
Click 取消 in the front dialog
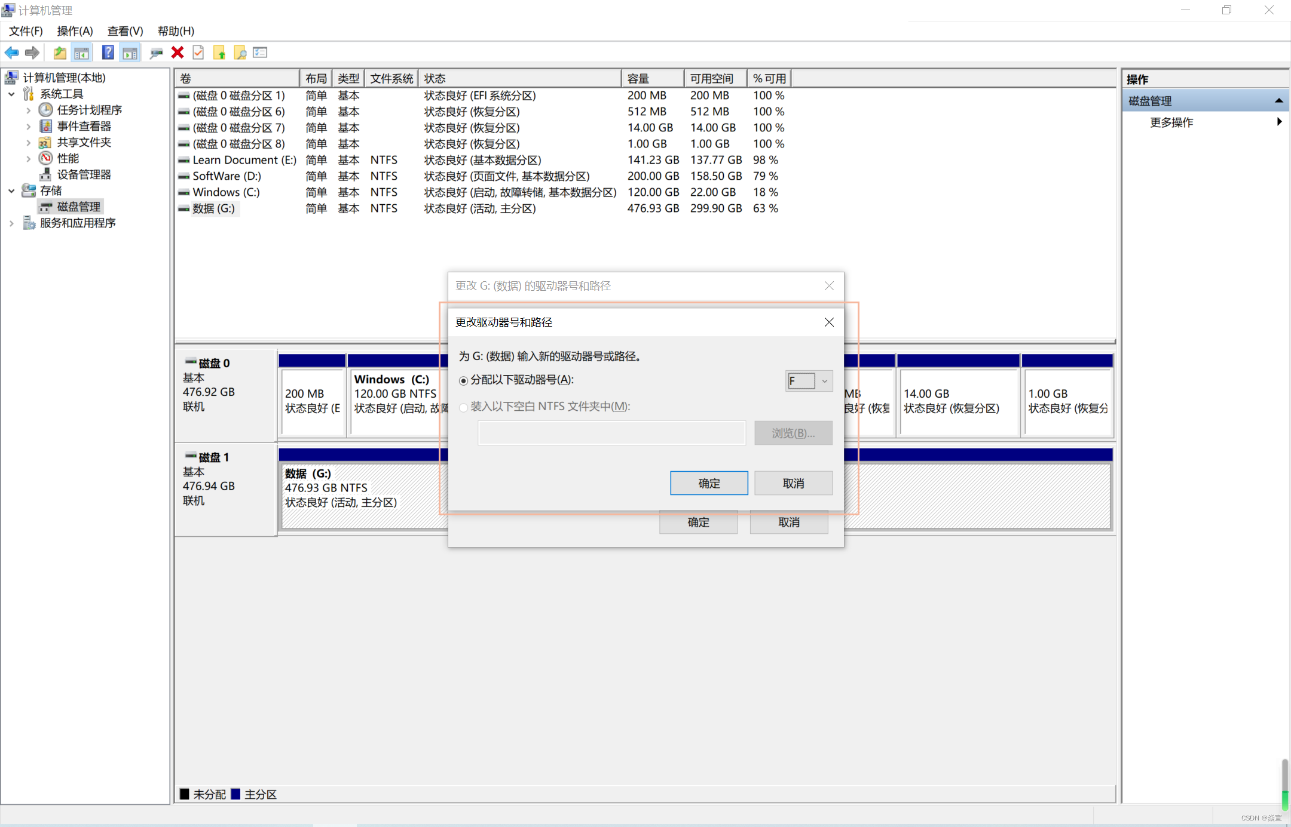pos(793,483)
